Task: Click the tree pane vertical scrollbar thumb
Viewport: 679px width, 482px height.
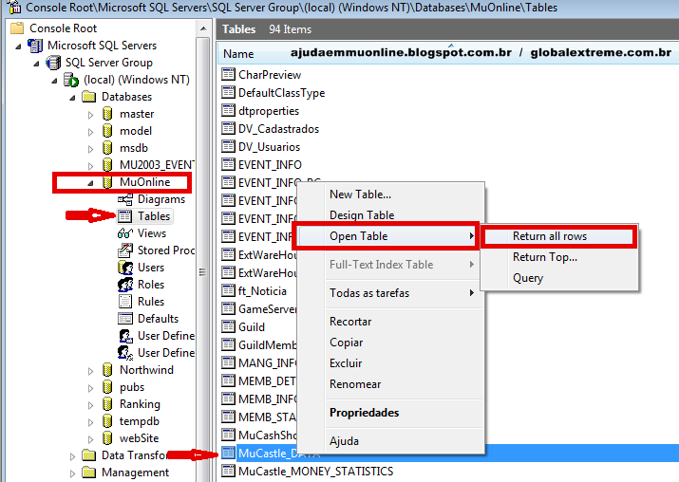Action: [202, 272]
